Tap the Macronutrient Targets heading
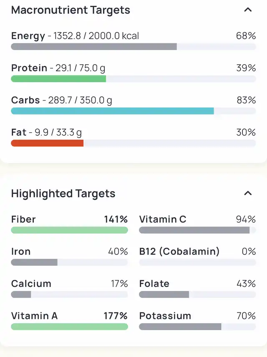 point(71,10)
